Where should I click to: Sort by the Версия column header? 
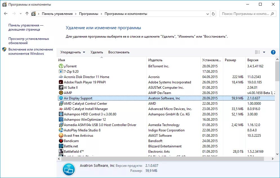(260, 60)
